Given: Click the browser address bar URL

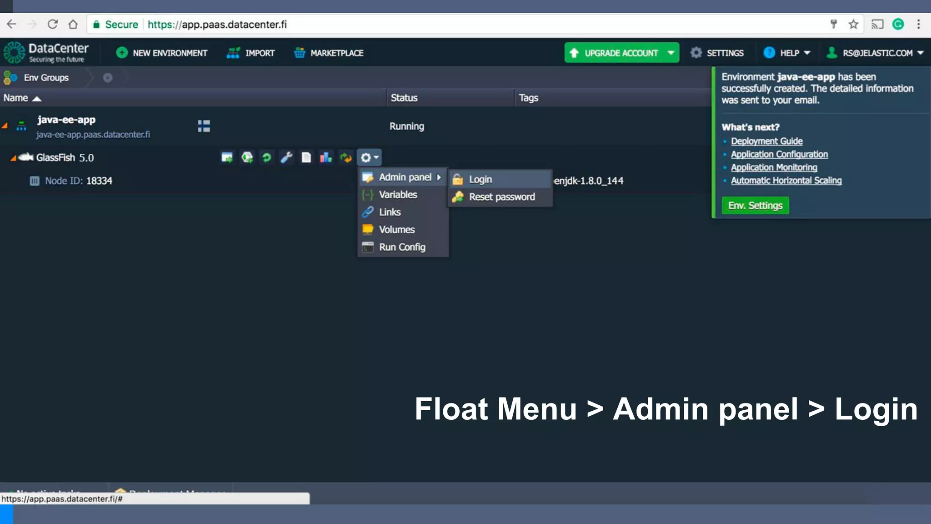Looking at the screenshot, I should click(217, 25).
